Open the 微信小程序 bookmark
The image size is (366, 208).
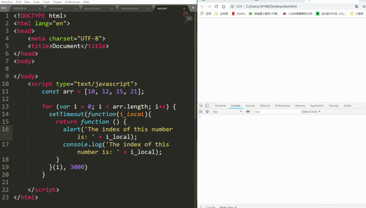264,14
